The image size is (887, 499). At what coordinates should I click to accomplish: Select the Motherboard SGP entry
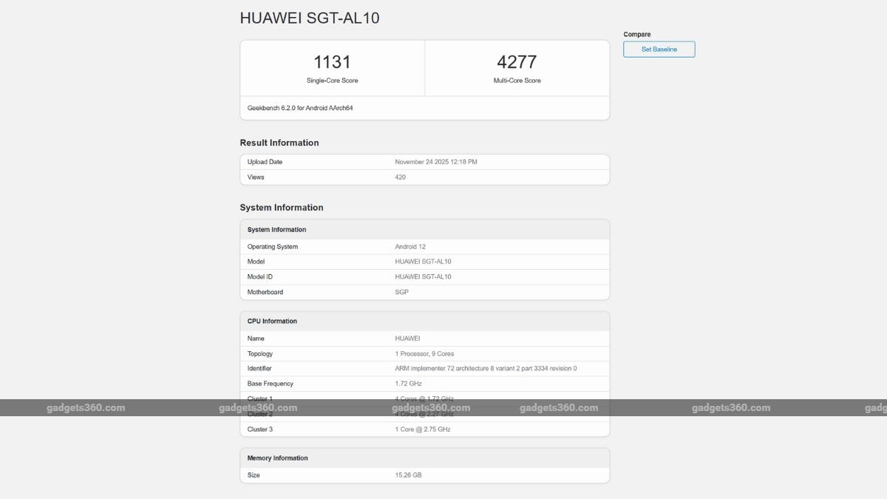[399, 291]
